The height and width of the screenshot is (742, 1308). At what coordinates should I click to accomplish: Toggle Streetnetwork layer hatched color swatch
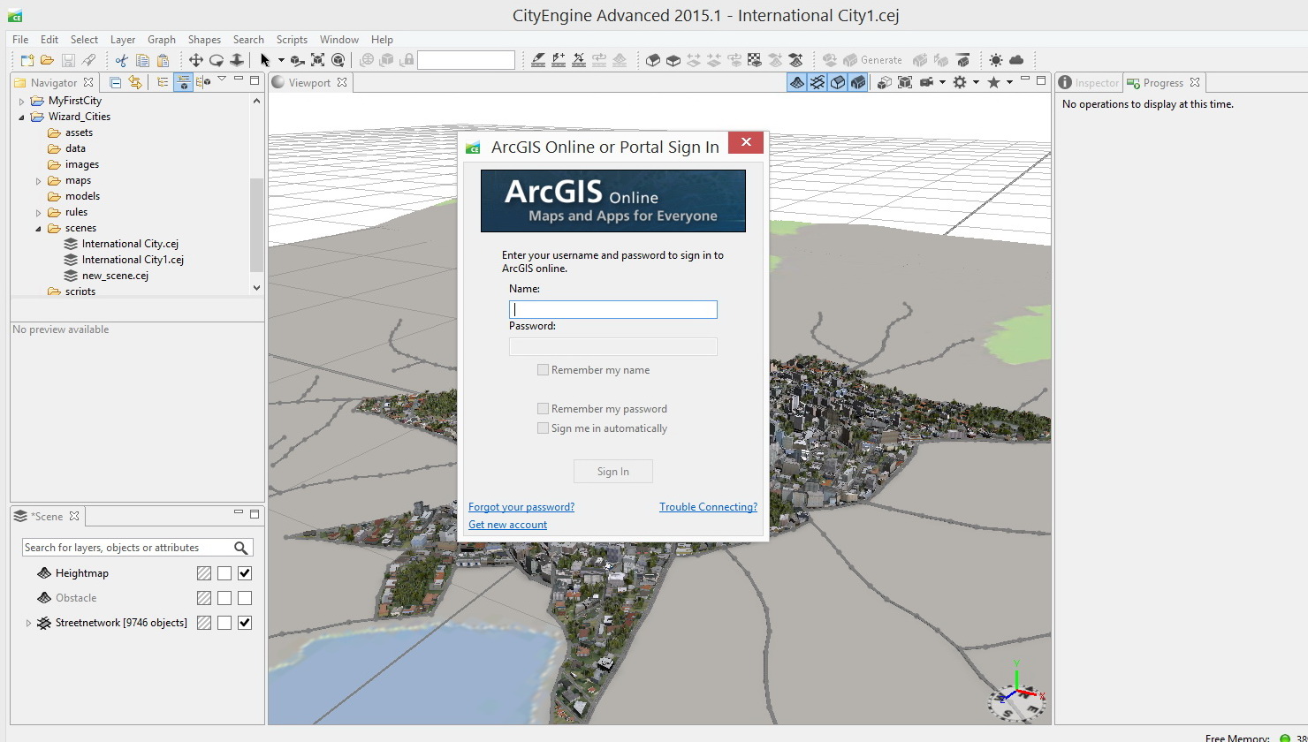(x=204, y=623)
